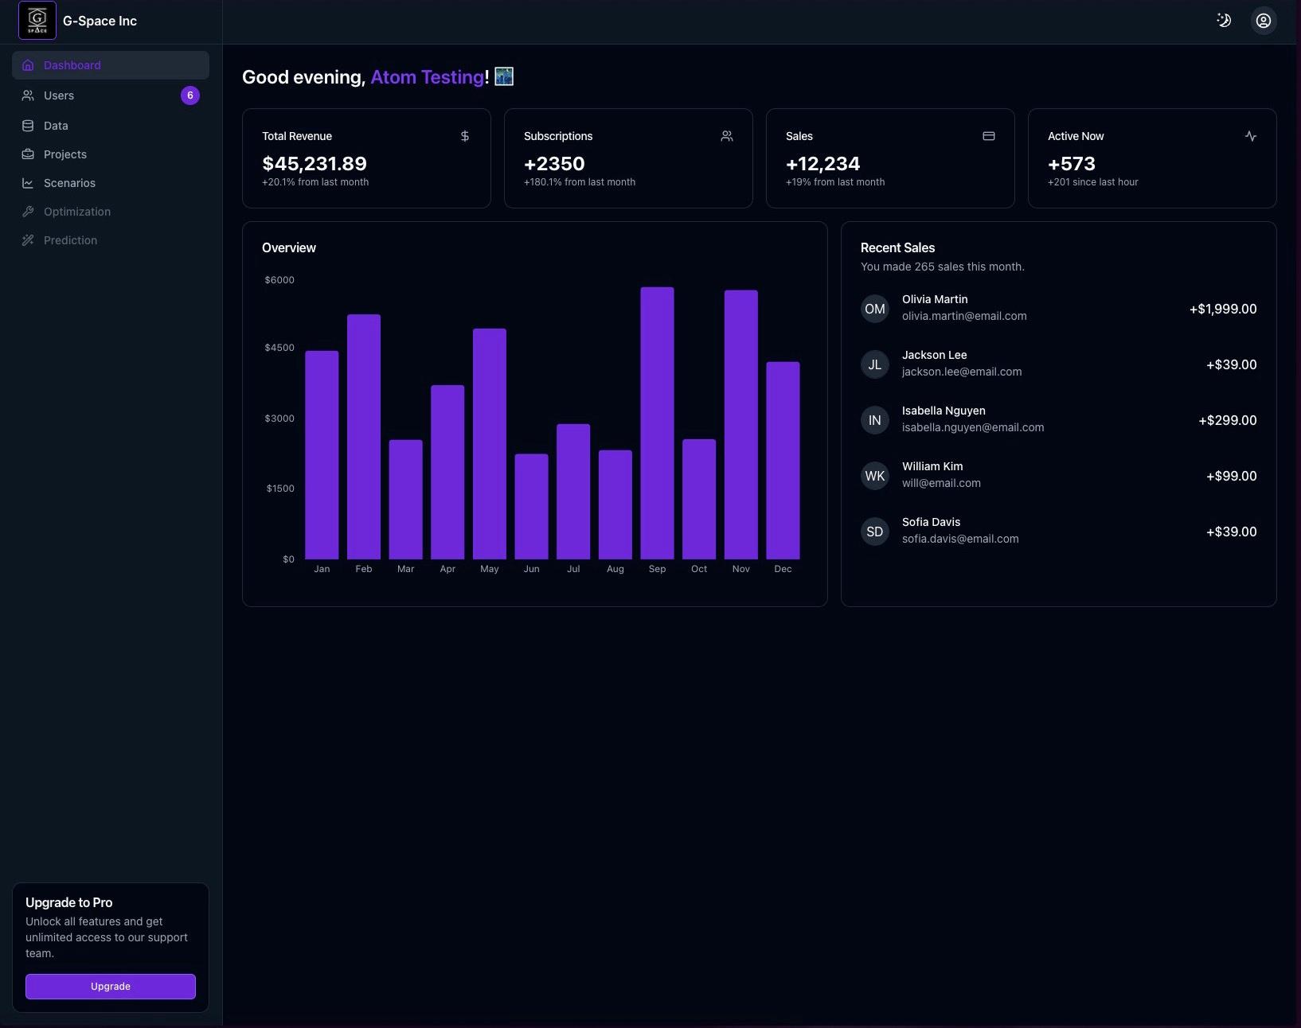Click the +20.1% from last month text
This screenshot has width=1301, height=1028.
[315, 182]
